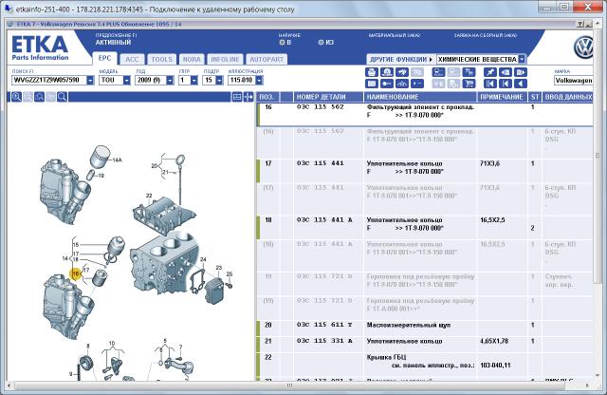
Task: Click the vehicle data card icon
Action: [438, 72]
